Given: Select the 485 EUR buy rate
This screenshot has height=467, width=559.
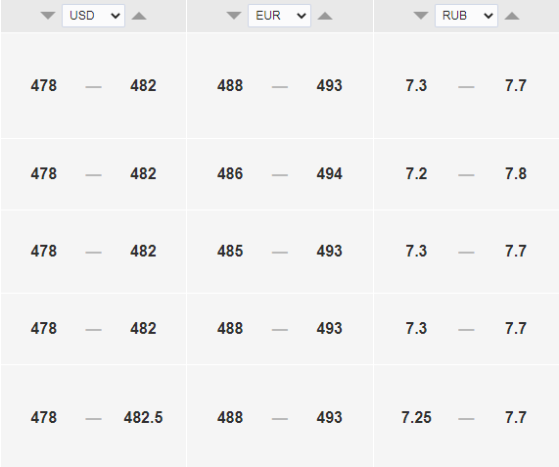Looking at the screenshot, I should 230,251.
